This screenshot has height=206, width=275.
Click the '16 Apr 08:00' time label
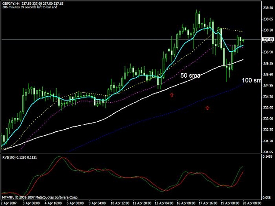186,203
